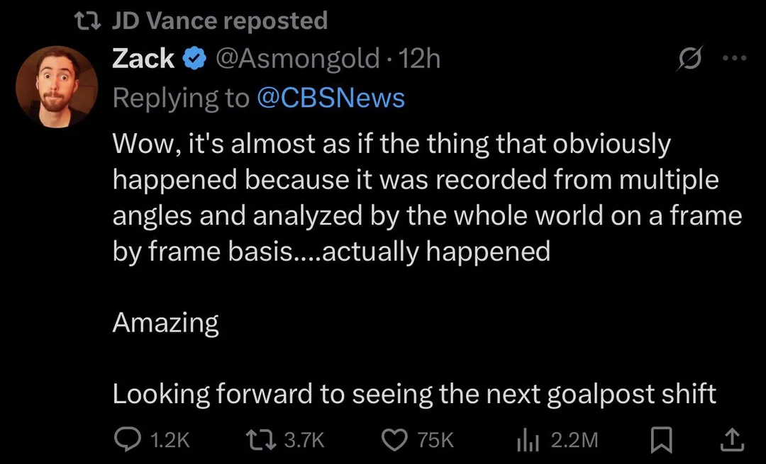Viewport: 766px width, 464px height.
Task: Click the 1.2K replies count
Action: click(171, 441)
